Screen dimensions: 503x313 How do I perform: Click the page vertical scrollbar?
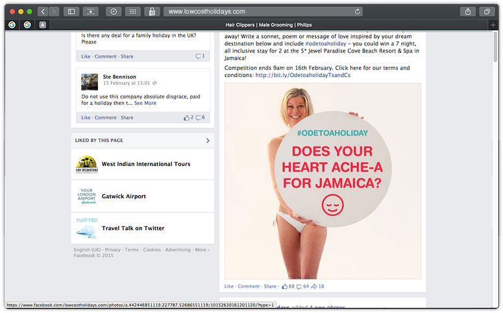pyautogui.click(x=496, y=47)
